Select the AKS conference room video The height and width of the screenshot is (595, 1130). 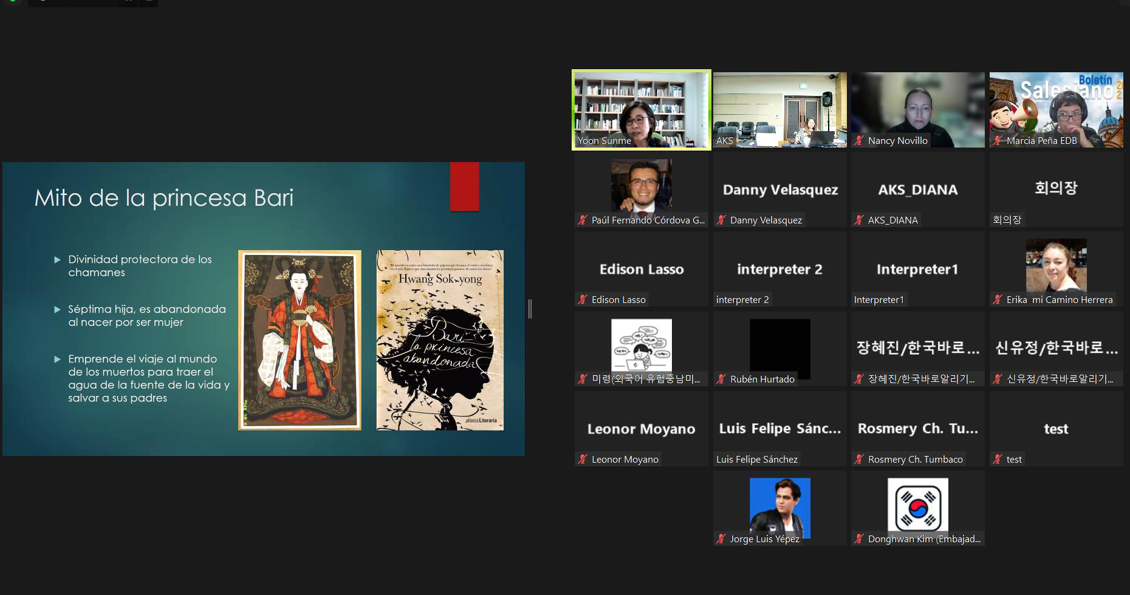[780, 110]
